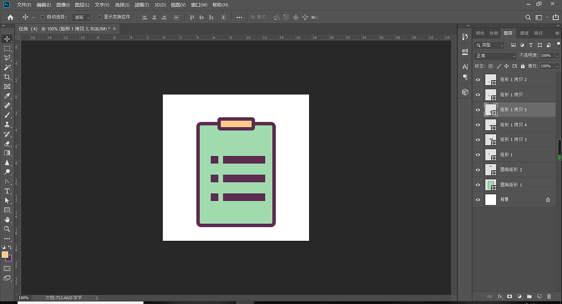Viewport: 562px width, 304px height.
Task: Switch to the 颜色 tab
Action: tap(480, 33)
